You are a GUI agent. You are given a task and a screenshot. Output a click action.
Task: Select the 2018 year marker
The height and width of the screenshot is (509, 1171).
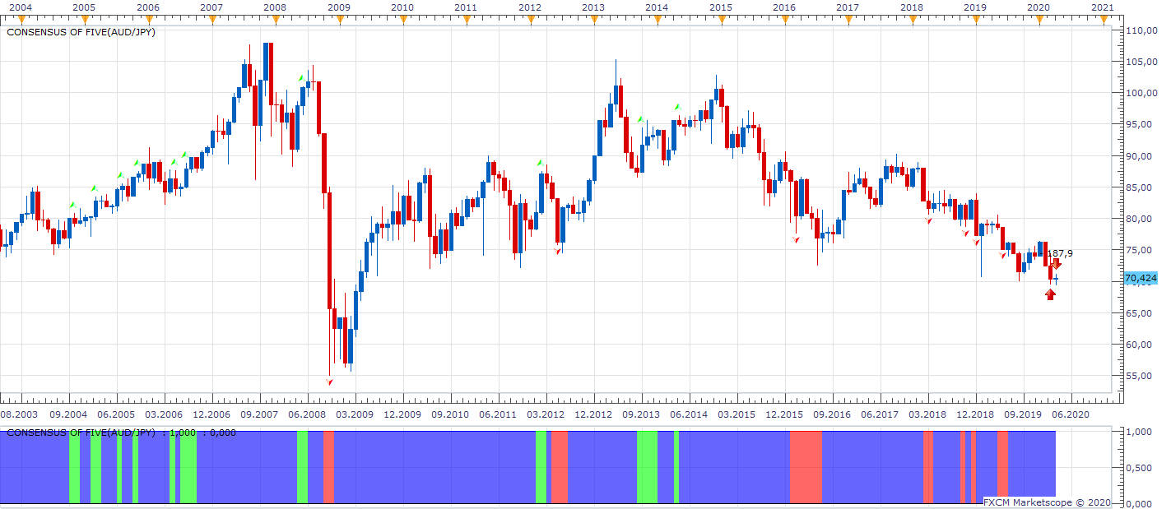point(911,7)
